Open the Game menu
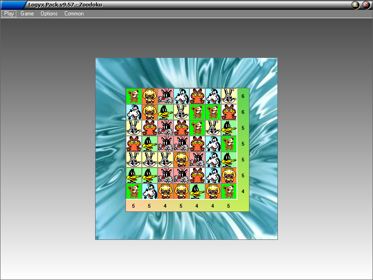The width and height of the screenshot is (373, 280). pos(27,14)
